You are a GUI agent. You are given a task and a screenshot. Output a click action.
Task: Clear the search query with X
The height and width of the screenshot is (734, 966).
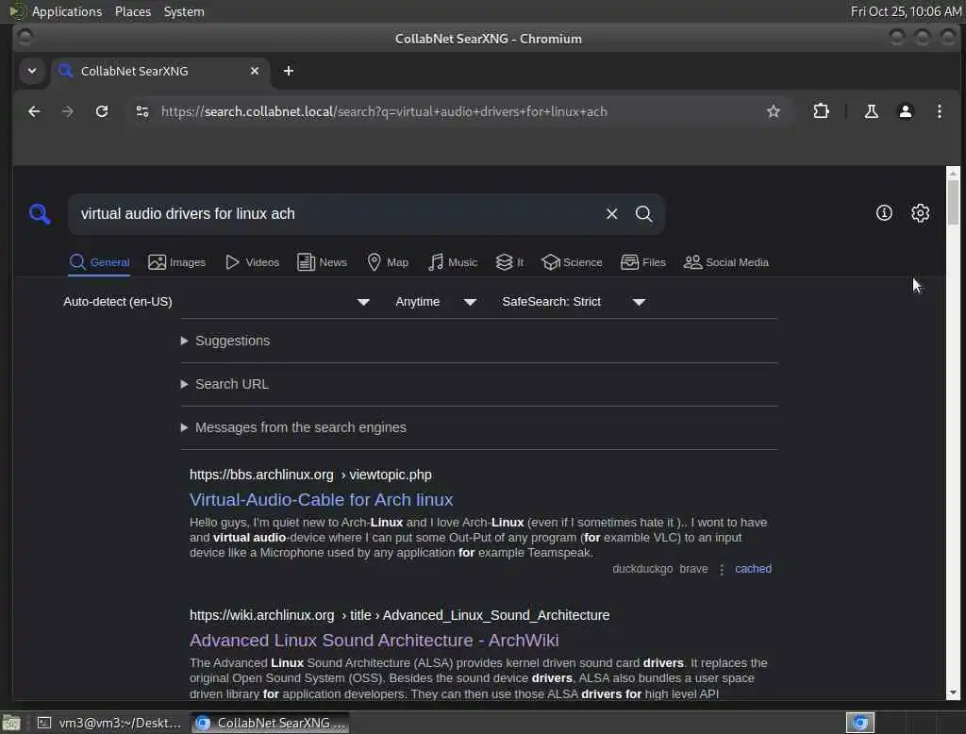(x=611, y=214)
